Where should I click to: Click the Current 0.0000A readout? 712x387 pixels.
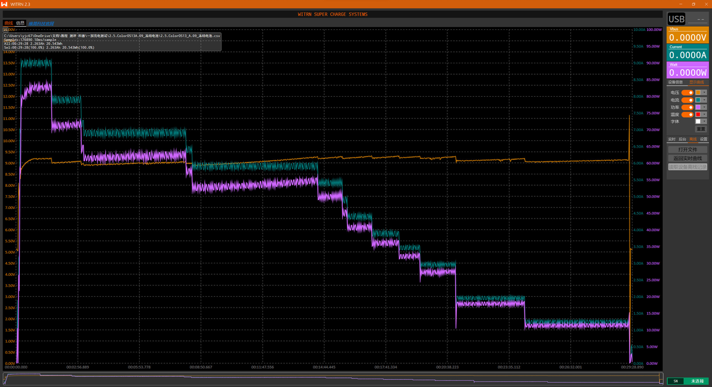coord(688,53)
